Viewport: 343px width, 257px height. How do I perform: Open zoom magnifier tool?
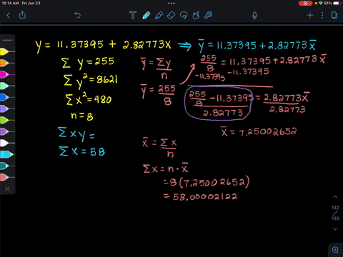click(335, 250)
